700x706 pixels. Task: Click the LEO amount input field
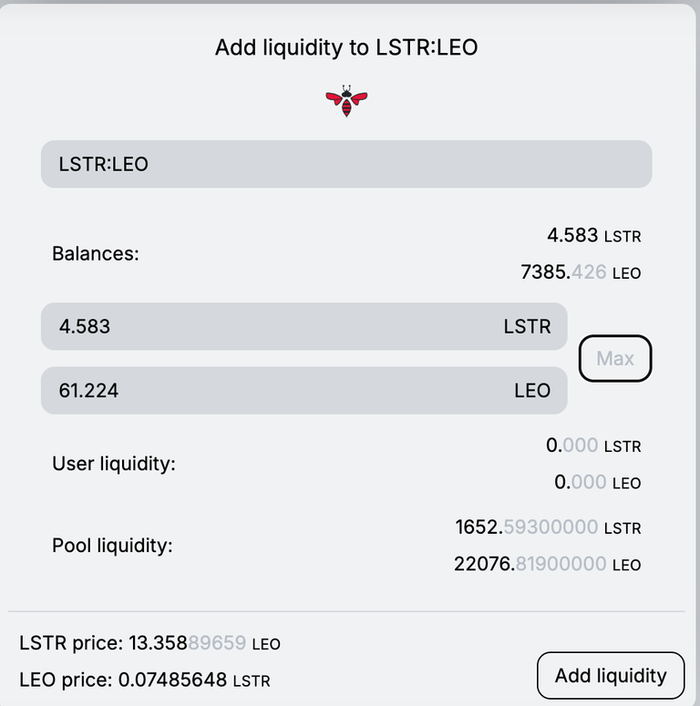(304, 391)
